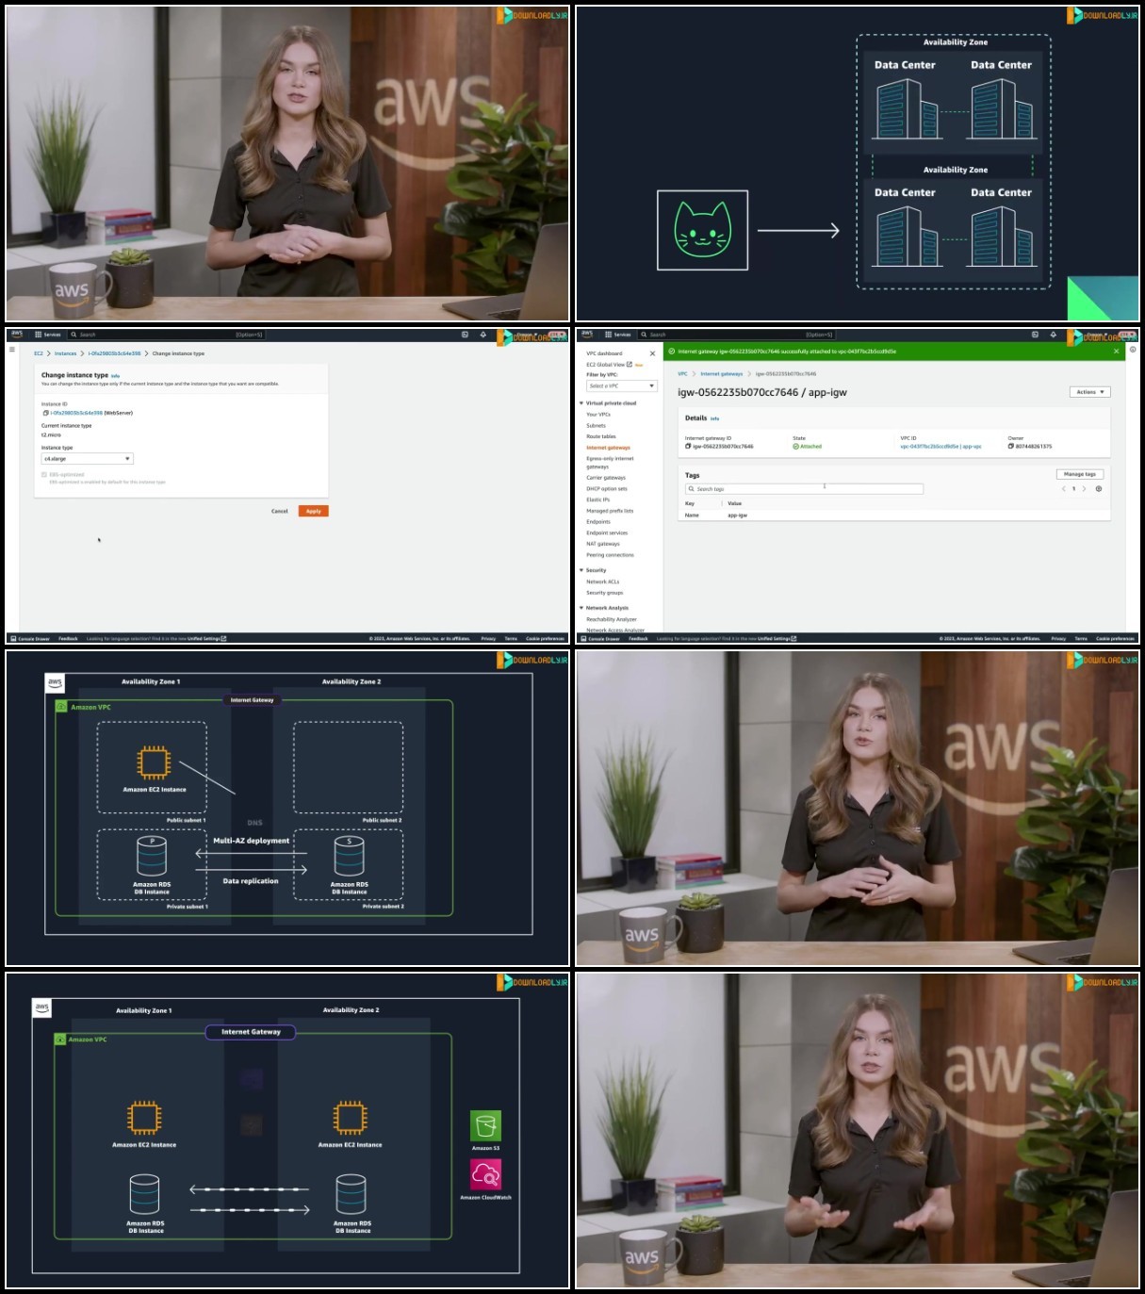The width and height of the screenshot is (1145, 1294).
Task: Click the Amazon CloudWatch icon in the diagram
Action: coord(485,1174)
